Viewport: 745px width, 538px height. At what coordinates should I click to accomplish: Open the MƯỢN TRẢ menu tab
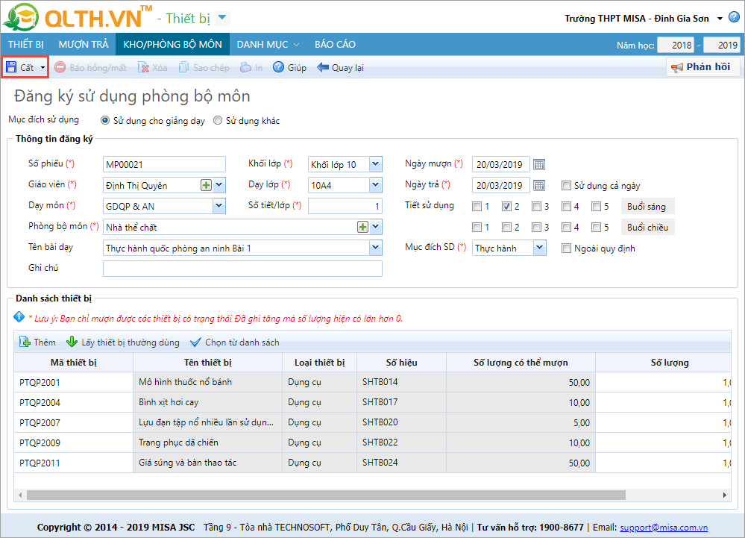[84, 44]
